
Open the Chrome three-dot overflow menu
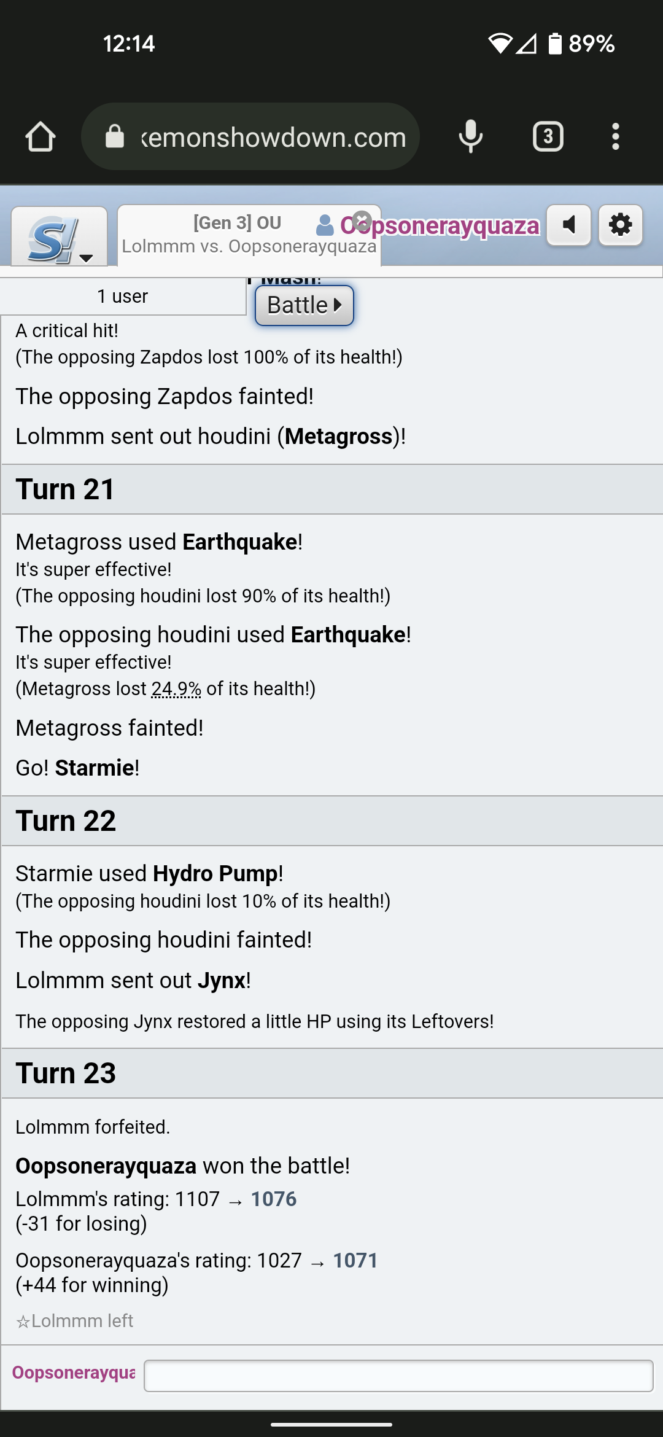pyautogui.click(x=615, y=136)
